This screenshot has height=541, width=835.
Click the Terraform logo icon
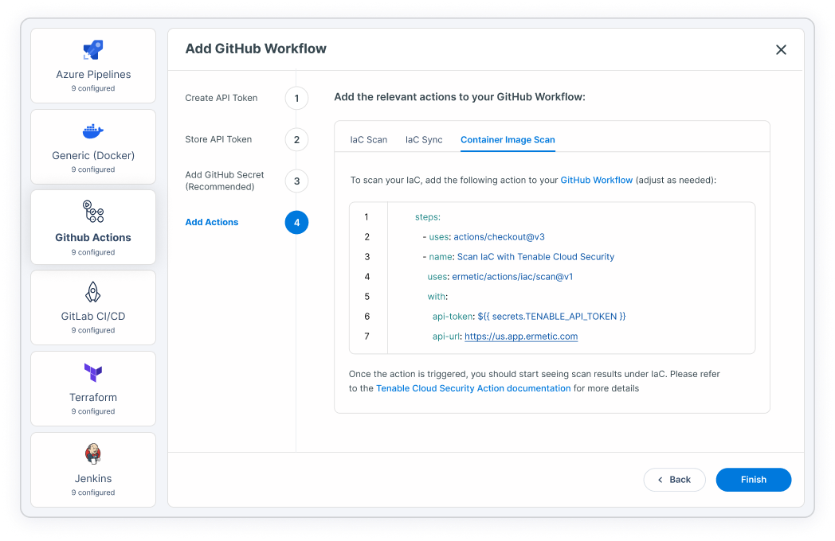(93, 372)
